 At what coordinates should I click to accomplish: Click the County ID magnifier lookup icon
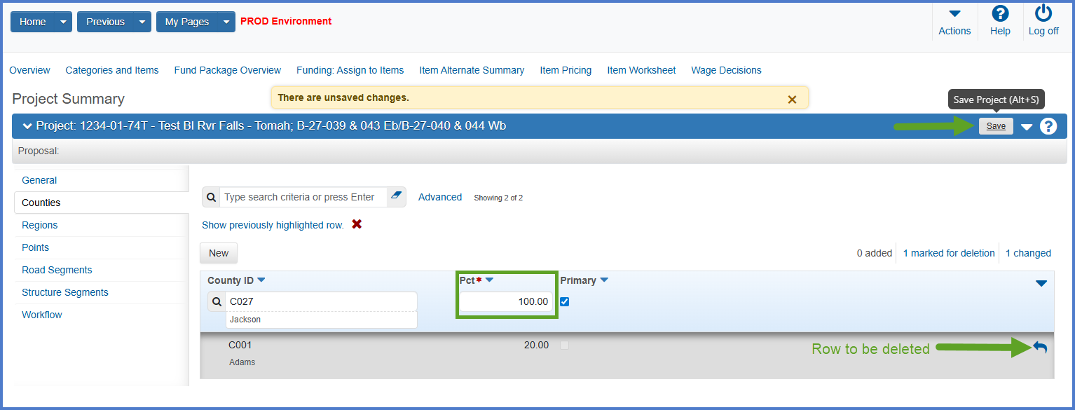[x=217, y=302]
